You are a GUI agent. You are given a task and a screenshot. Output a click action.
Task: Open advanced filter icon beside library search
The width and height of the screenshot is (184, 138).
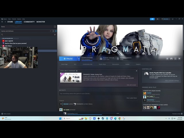[55, 34]
